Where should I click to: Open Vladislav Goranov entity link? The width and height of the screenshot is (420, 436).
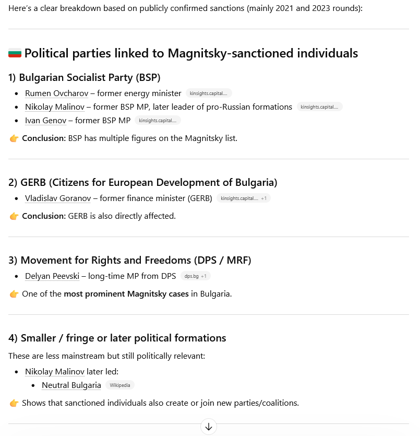58,198
